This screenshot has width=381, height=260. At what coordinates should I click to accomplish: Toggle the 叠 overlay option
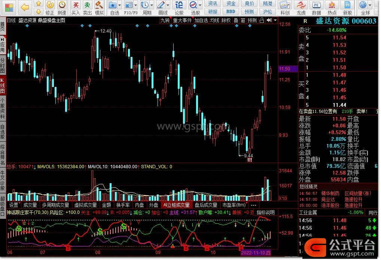click(236, 21)
